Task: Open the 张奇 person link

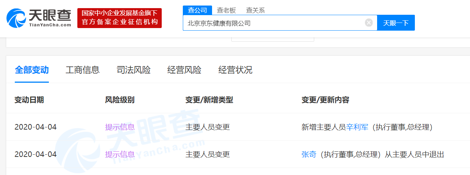Action: coord(309,154)
